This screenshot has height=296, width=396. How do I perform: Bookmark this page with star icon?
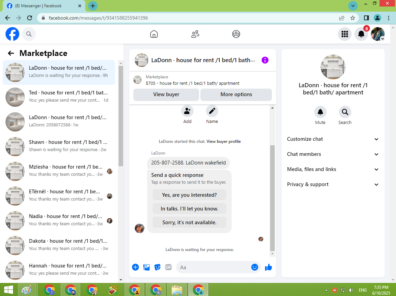tap(353, 18)
